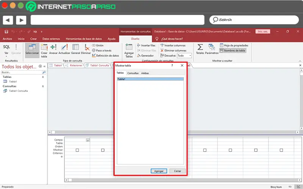Click the Save icon in quick access toolbar
Viewport: 303px width, 189px height.
tap(6, 32)
